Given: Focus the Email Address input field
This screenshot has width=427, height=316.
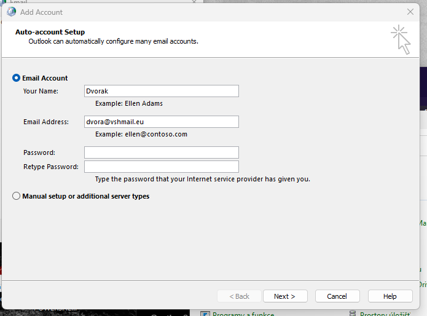Looking at the screenshot, I should [x=162, y=122].
